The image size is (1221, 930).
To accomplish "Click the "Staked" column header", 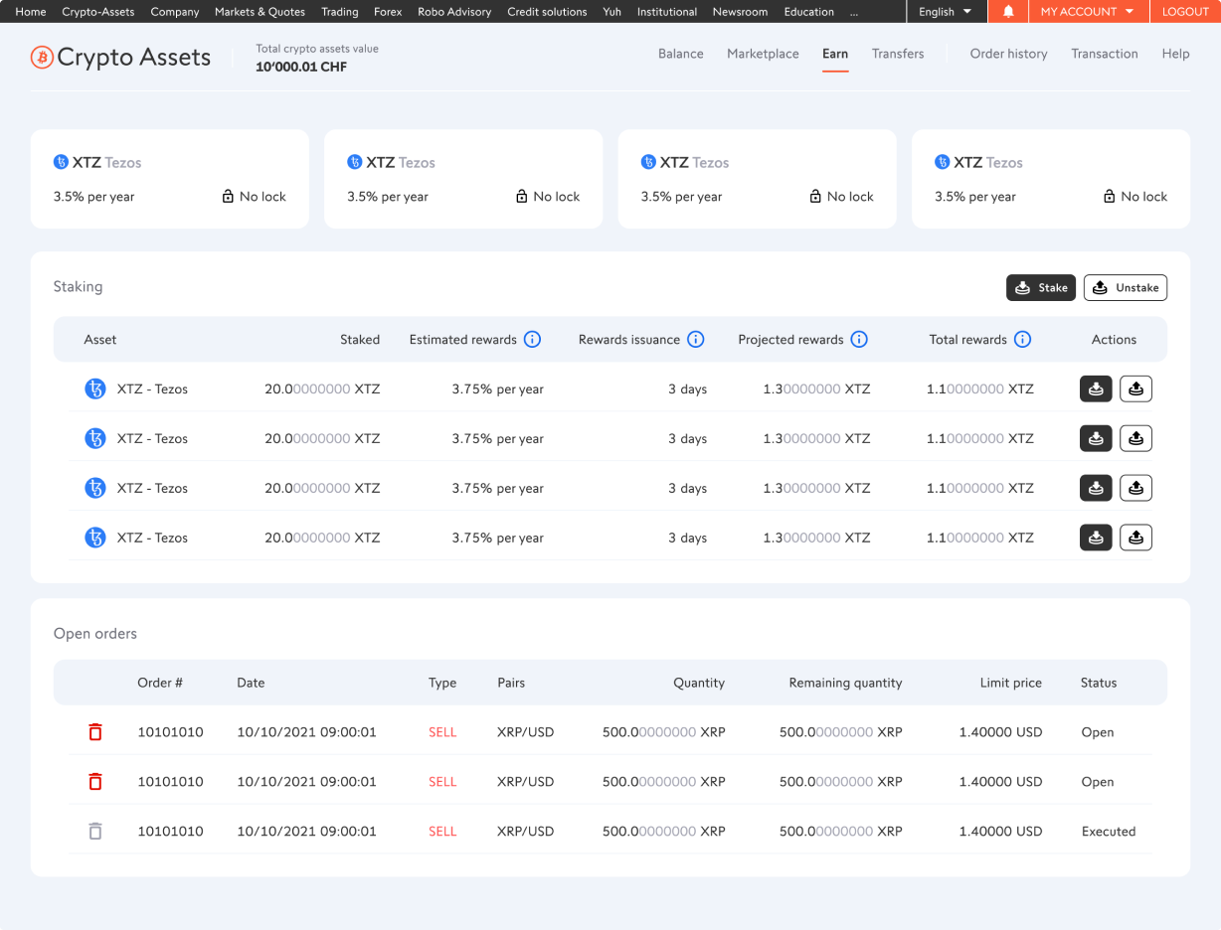I will coord(360,340).
